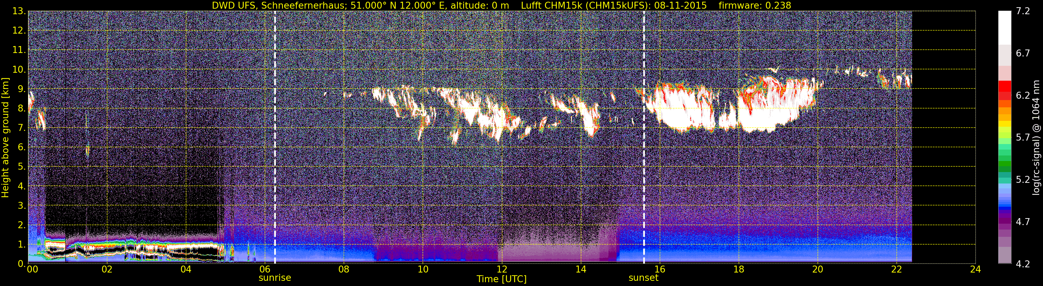Click the time axis tick label '10'

coord(423,270)
